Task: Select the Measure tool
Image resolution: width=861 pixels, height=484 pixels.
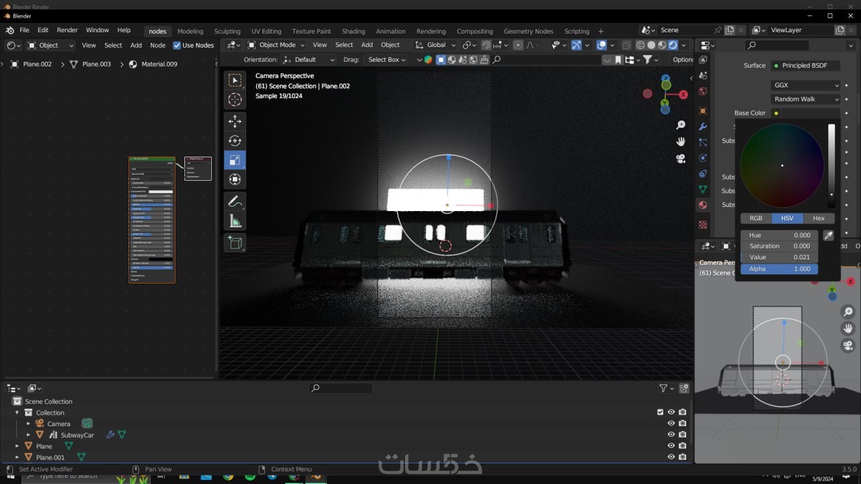Action: 235,220
